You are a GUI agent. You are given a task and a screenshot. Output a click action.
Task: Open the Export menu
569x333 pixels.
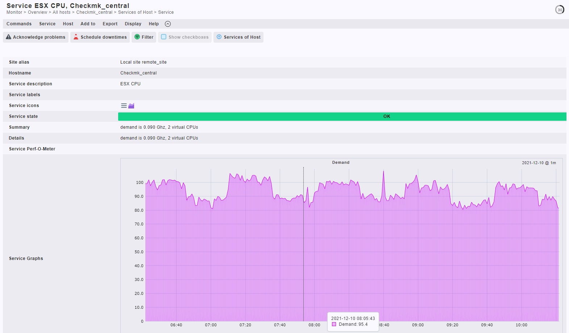[110, 24]
